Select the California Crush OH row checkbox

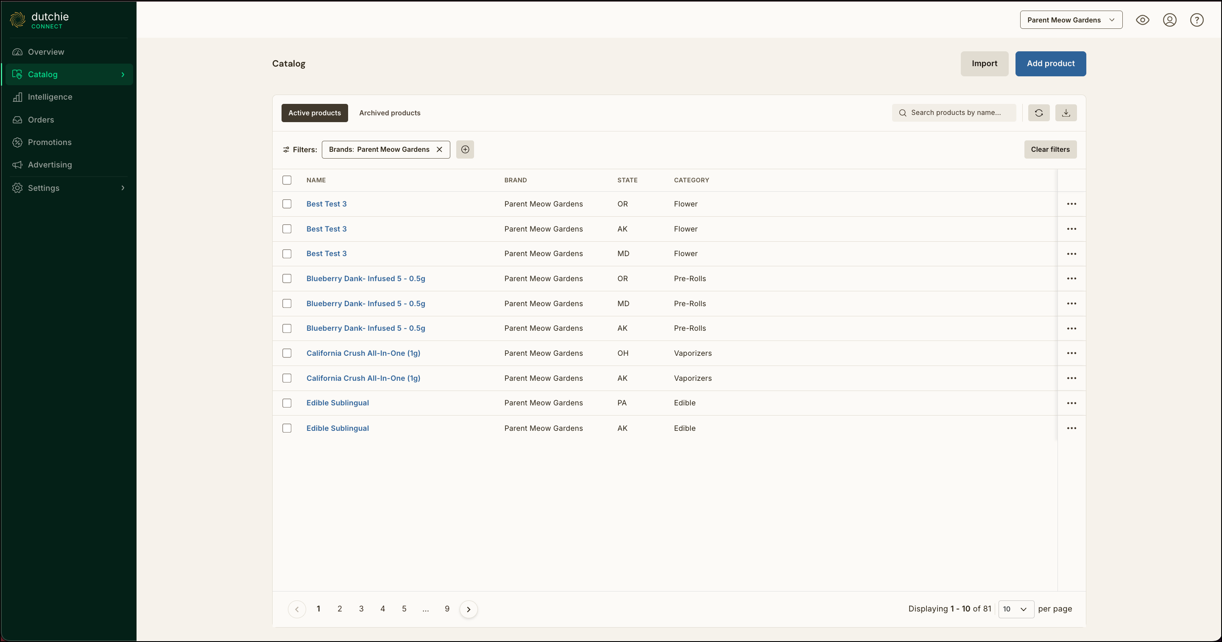[287, 353]
